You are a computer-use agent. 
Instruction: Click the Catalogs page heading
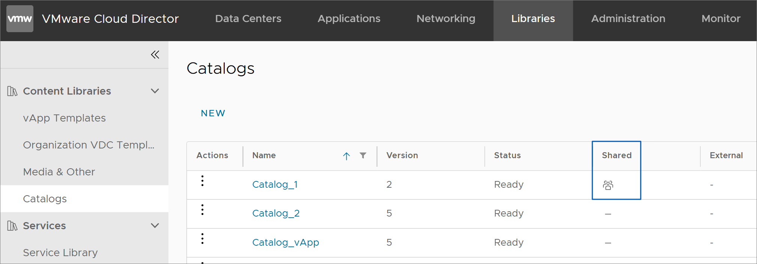point(221,68)
